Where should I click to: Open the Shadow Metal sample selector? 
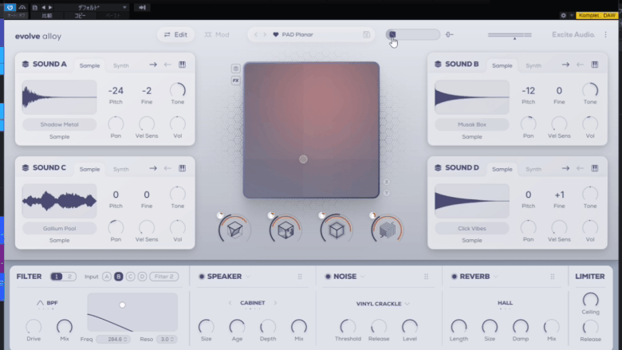tap(59, 124)
